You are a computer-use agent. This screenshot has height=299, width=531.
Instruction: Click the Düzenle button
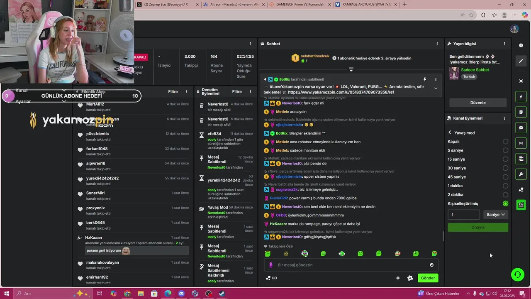478,103
